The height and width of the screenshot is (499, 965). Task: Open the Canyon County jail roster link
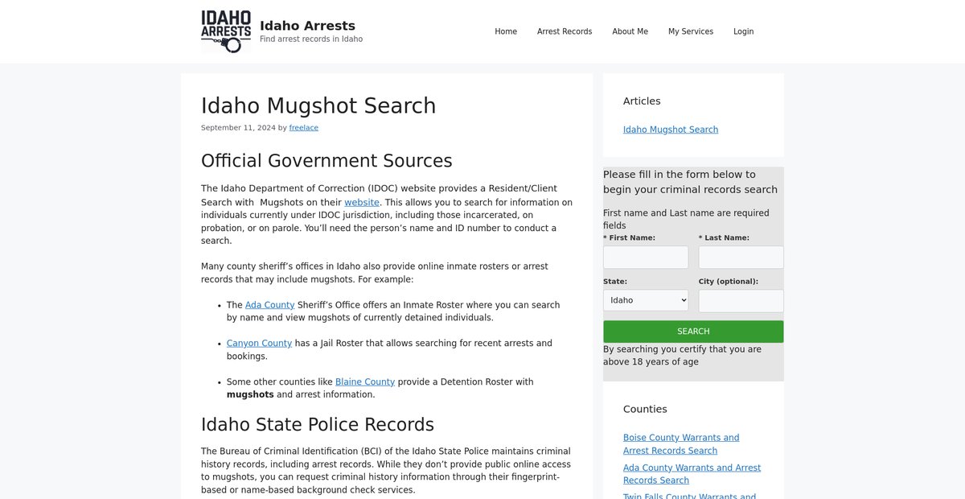point(259,344)
